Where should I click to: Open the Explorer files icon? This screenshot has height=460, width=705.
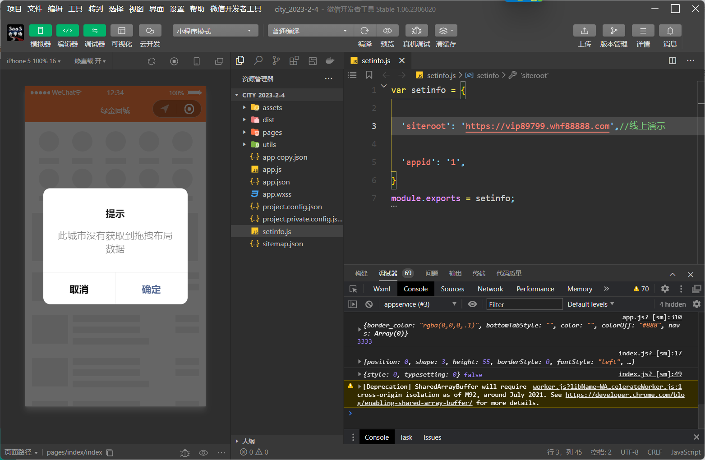point(240,60)
